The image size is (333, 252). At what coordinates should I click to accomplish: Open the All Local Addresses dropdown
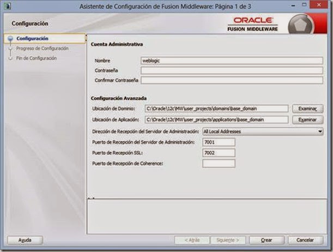coord(263,131)
